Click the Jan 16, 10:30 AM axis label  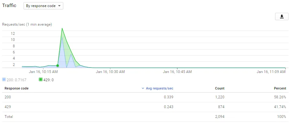tap(110, 72)
